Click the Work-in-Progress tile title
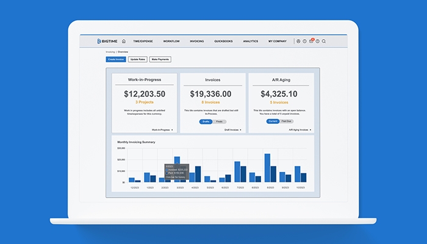 (x=145, y=80)
